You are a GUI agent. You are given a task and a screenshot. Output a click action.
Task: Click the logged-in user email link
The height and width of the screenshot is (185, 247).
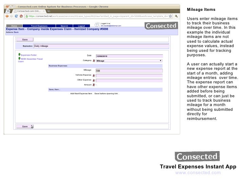click(111, 26)
